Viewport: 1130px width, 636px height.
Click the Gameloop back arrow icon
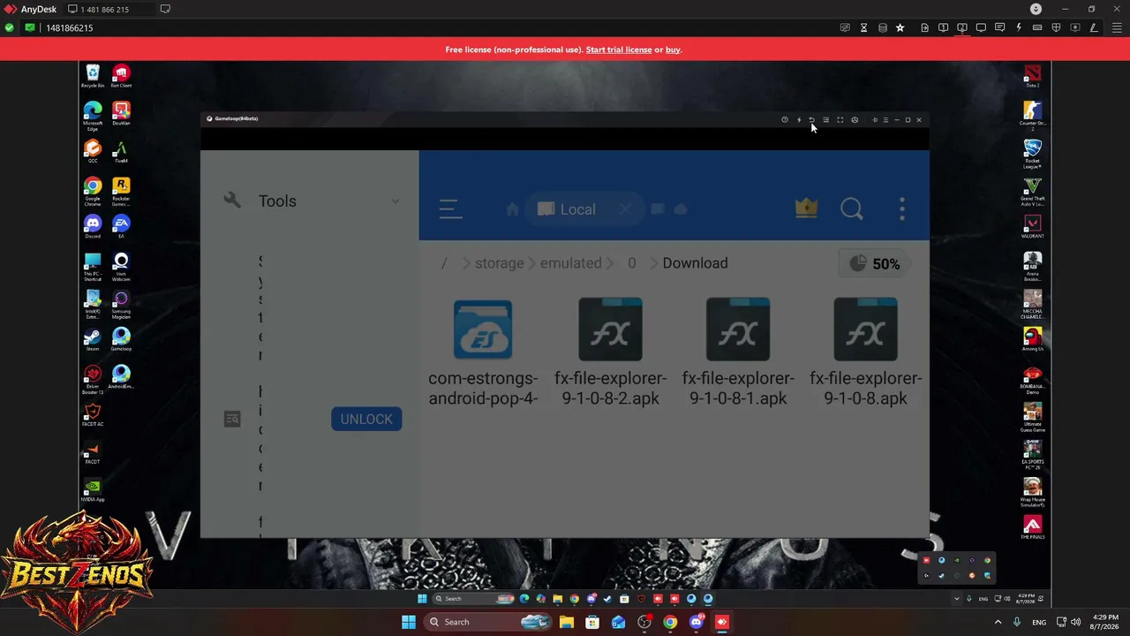[811, 120]
